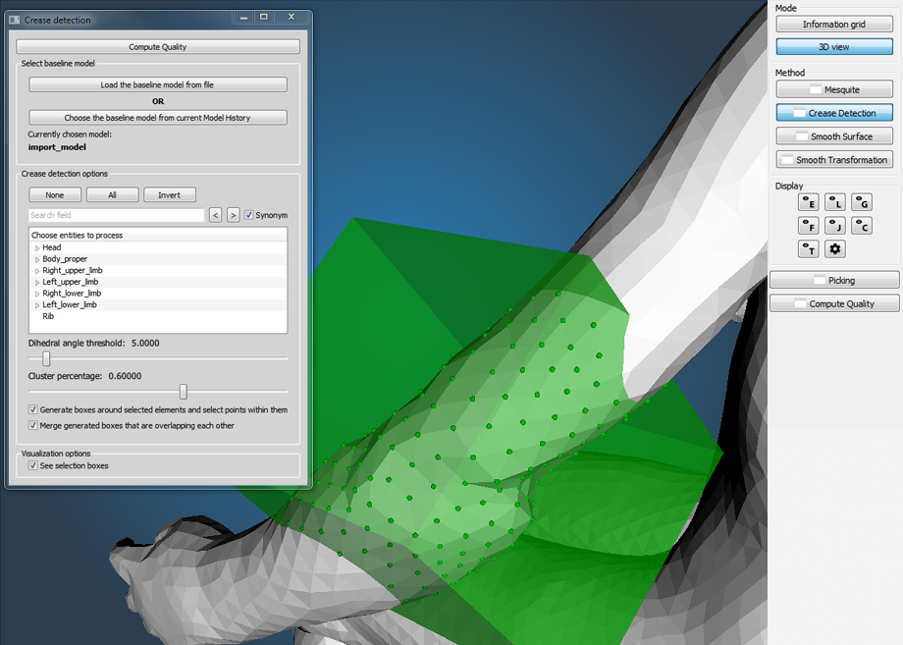Close the Crease detection dialog
Image resolution: width=903 pixels, height=645 pixels.
tap(292, 18)
